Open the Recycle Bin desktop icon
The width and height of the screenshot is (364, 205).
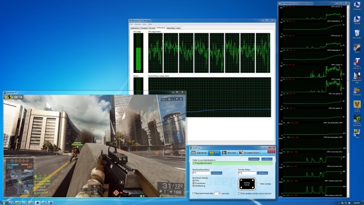click(357, 34)
